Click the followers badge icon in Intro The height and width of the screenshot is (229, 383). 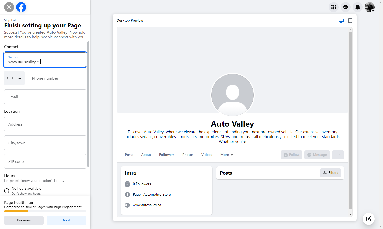(127, 184)
